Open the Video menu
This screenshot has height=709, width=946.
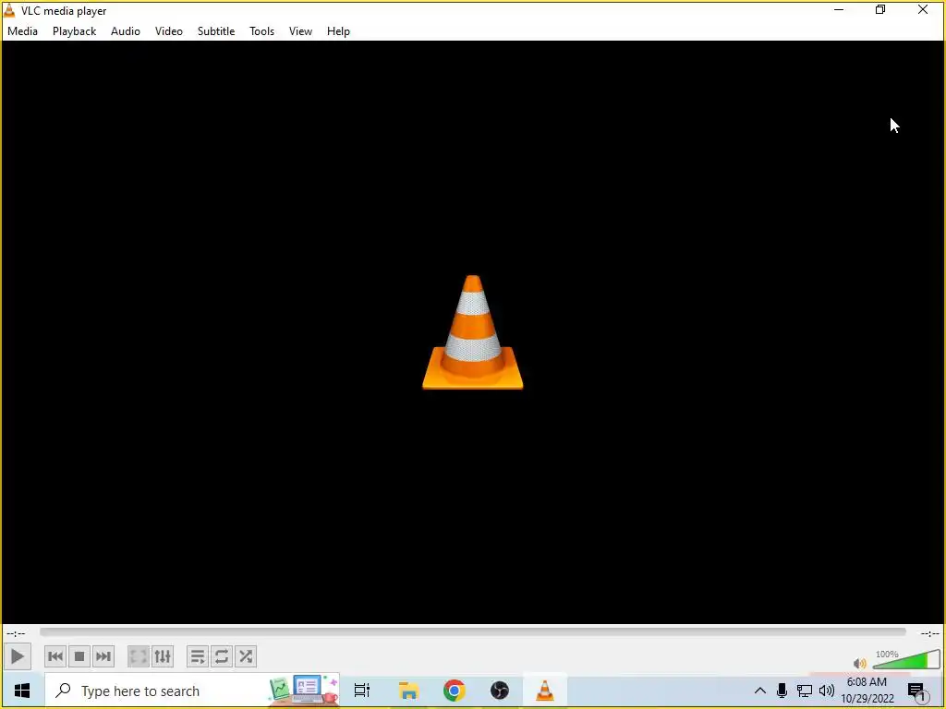click(x=169, y=31)
